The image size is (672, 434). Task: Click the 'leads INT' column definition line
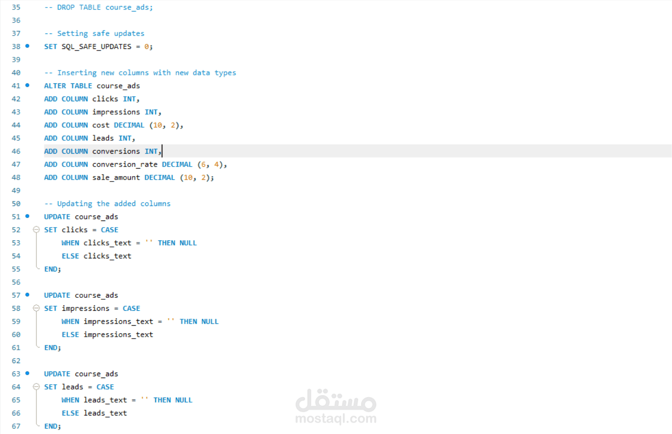coord(90,138)
